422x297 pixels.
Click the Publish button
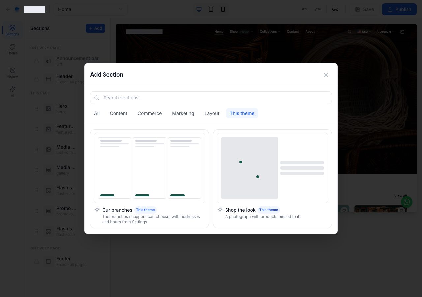[x=400, y=9]
